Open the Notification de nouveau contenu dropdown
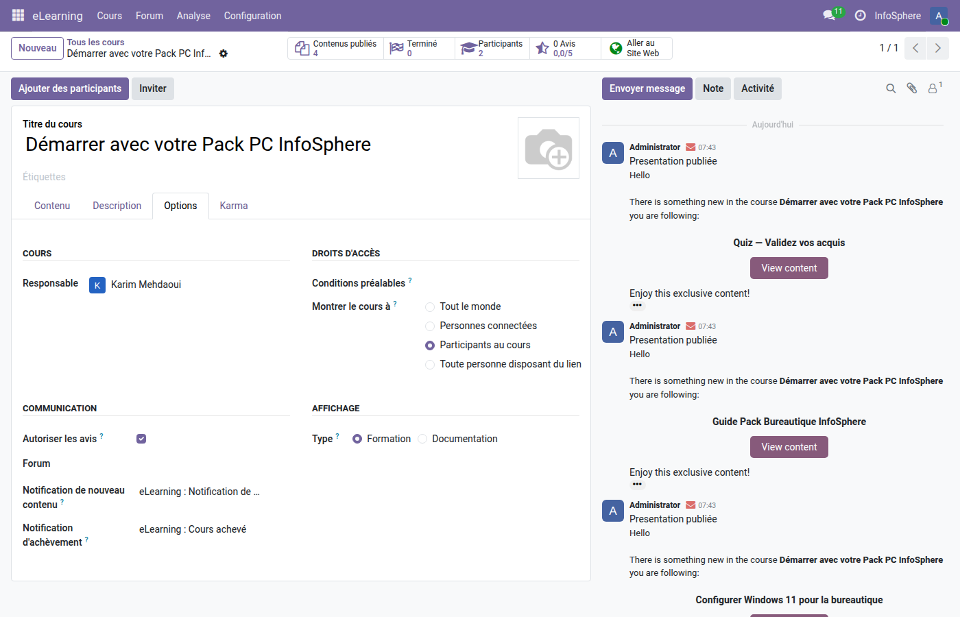Image resolution: width=960 pixels, height=617 pixels. [x=199, y=492]
